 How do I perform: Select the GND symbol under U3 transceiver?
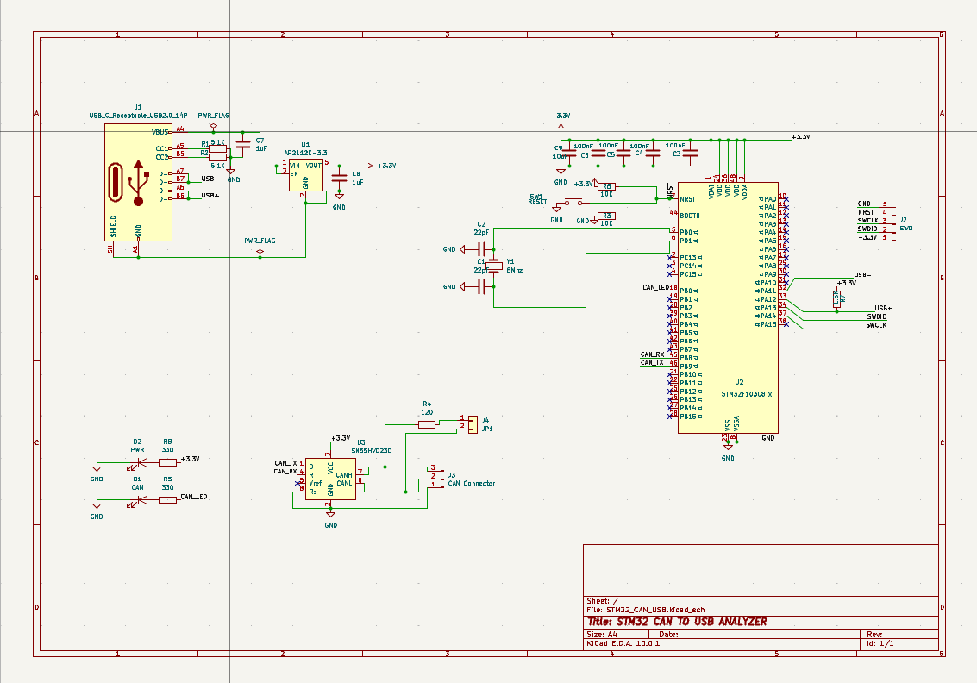click(x=330, y=514)
